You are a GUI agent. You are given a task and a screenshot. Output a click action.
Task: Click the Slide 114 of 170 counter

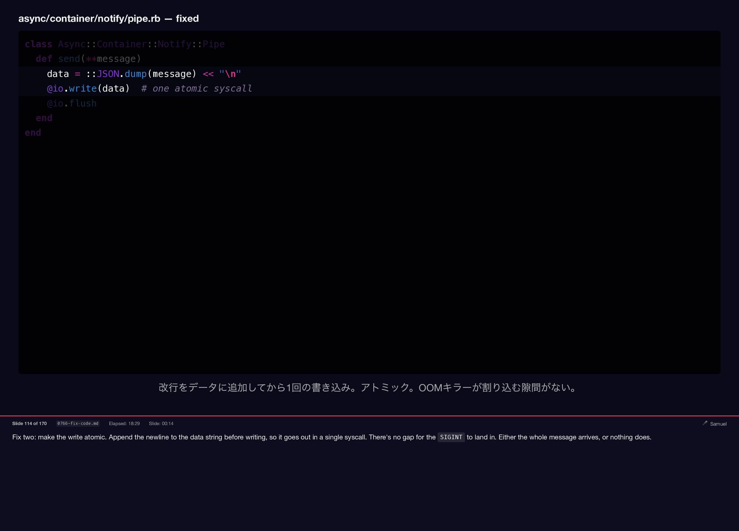click(29, 423)
